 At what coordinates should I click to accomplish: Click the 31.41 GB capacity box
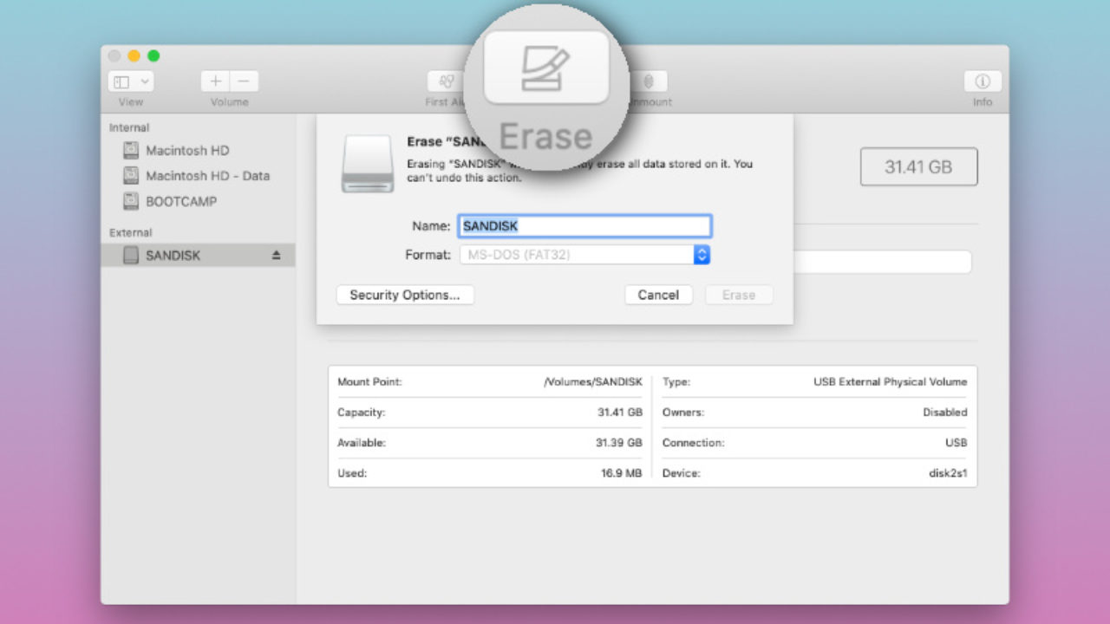coord(918,166)
